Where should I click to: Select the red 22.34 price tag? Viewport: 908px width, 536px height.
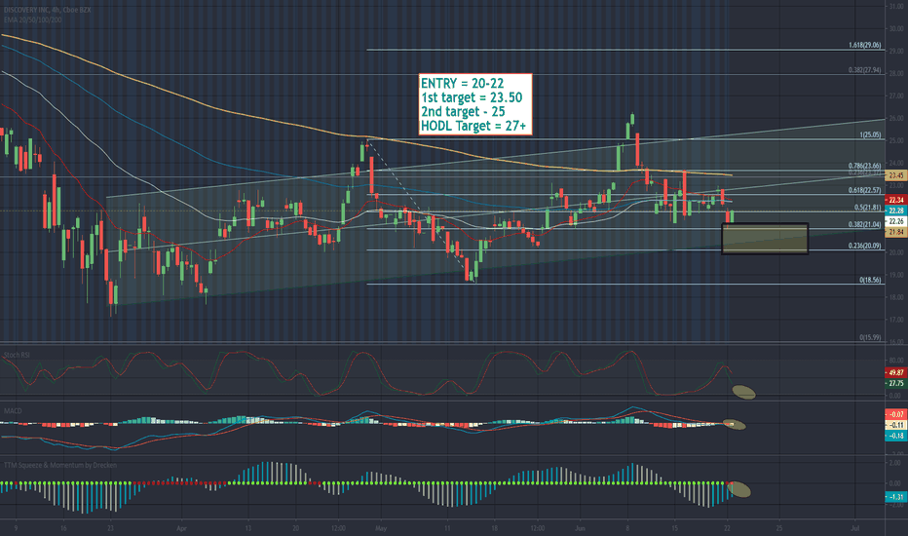[896, 200]
